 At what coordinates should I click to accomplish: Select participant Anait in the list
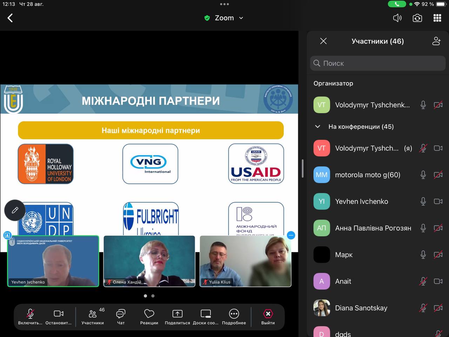[x=378, y=281]
